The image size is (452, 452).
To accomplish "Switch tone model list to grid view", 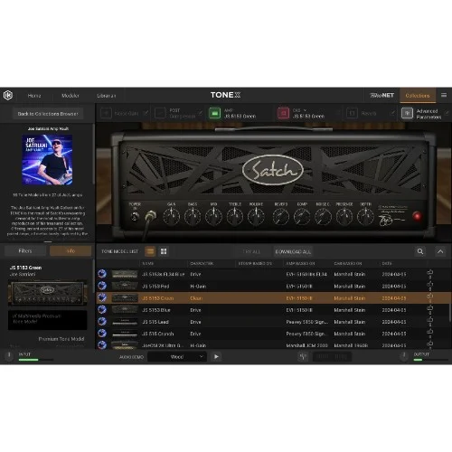I will (164, 251).
